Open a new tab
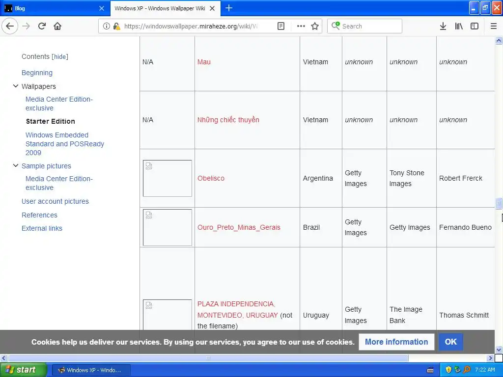The height and width of the screenshot is (377, 503). click(x=229, y=8)
